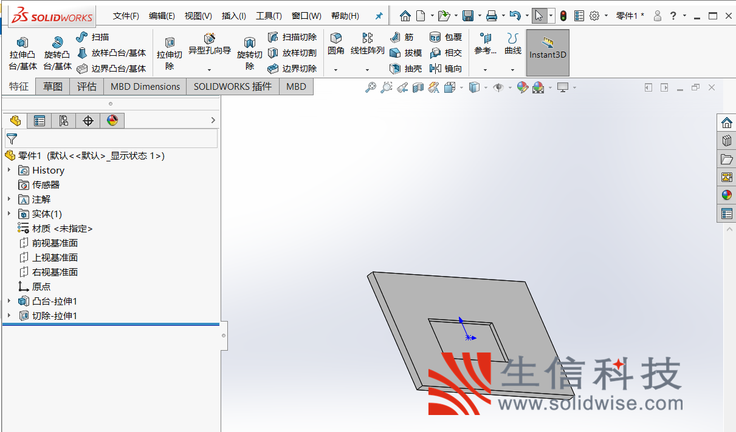Open the DisplayManager tab icon
The height and width of the screenshot is (432, 736).
[112, 121]
